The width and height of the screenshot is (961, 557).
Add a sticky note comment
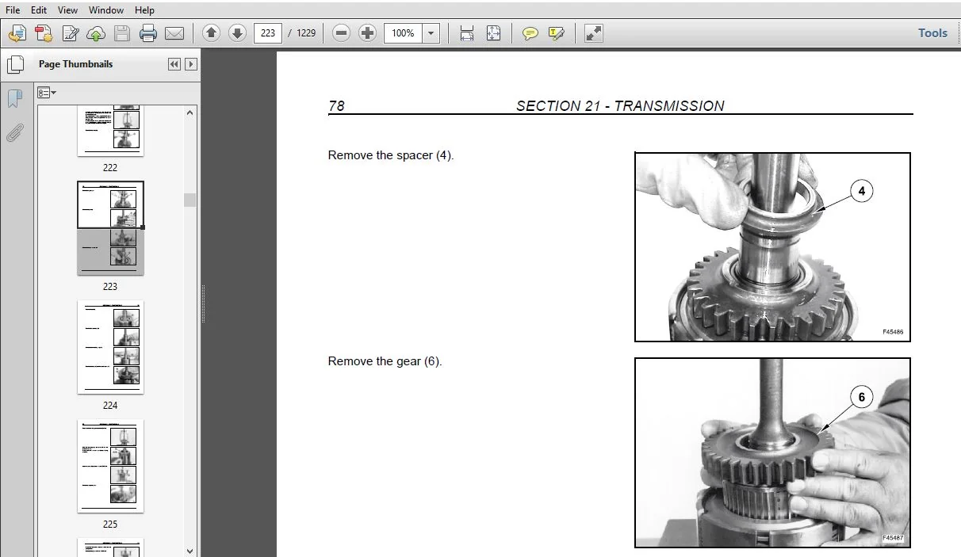coord(530,33)
